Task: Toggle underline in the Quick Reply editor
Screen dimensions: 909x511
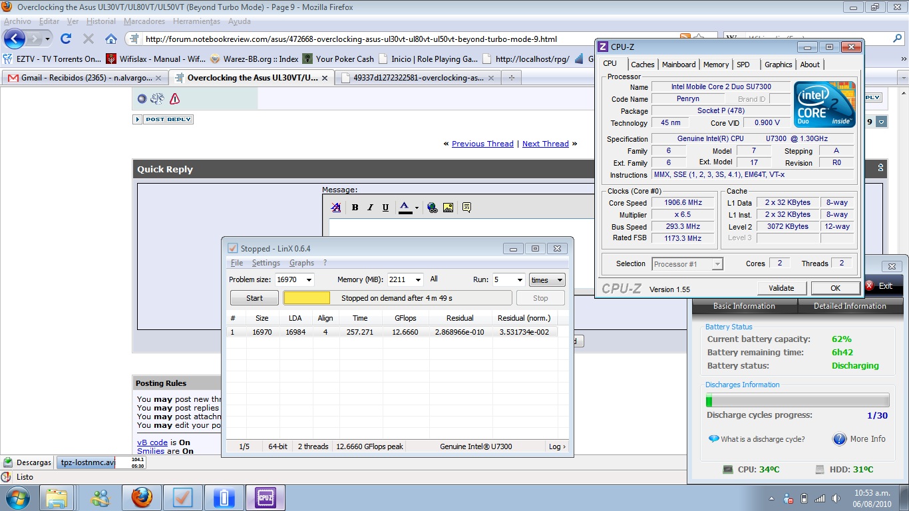Action: [x=386, y=208]
